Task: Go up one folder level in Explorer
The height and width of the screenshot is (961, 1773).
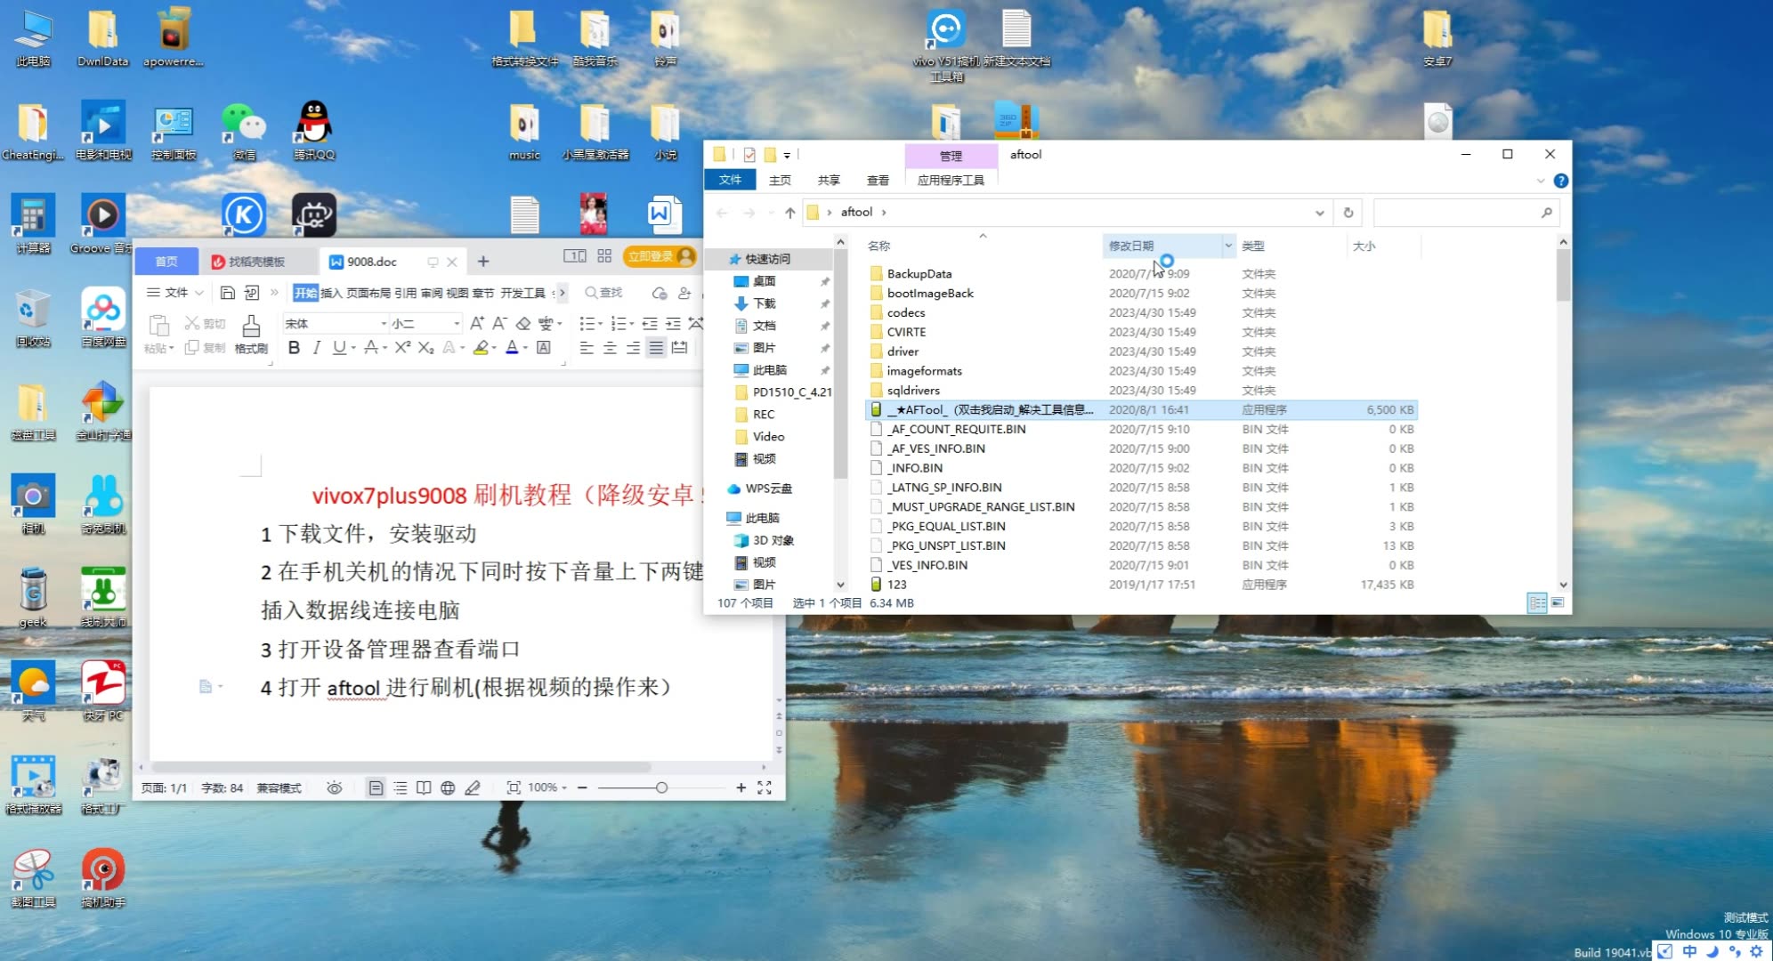Action: [x=789, y=213]
